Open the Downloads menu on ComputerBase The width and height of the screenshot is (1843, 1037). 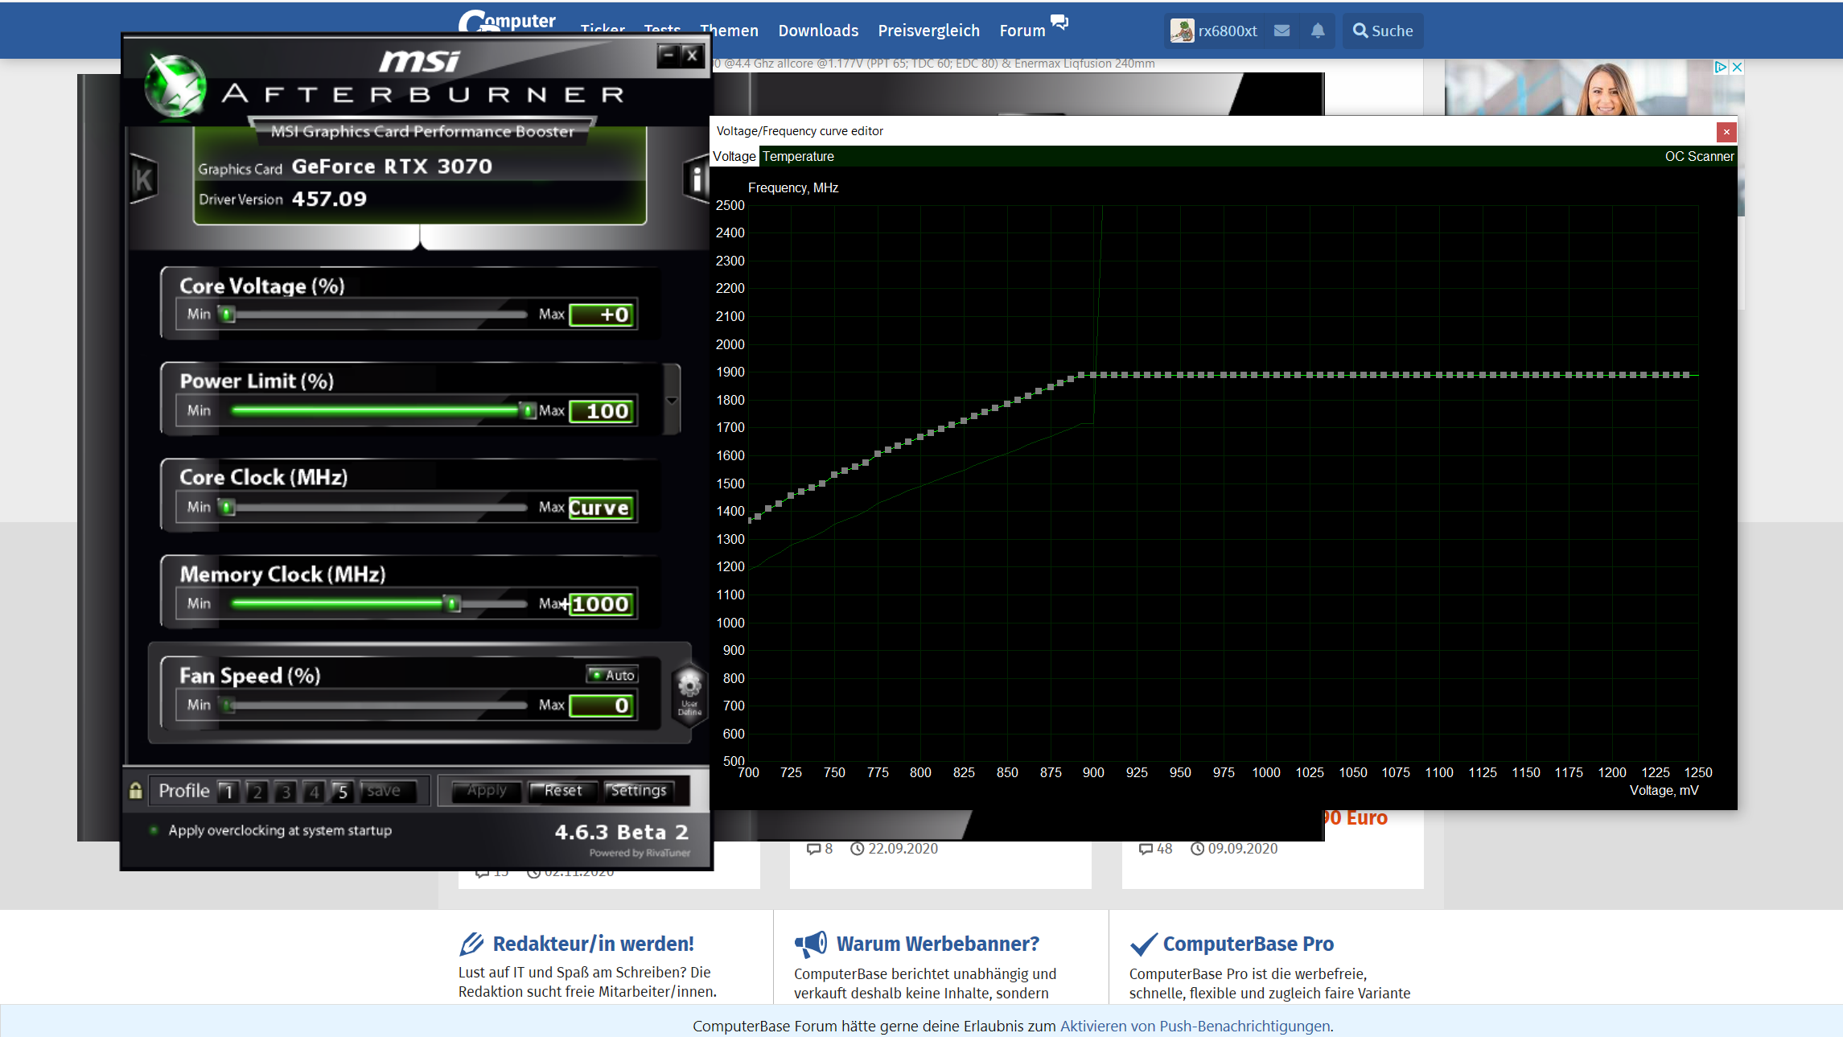click(x=818, y=31)
